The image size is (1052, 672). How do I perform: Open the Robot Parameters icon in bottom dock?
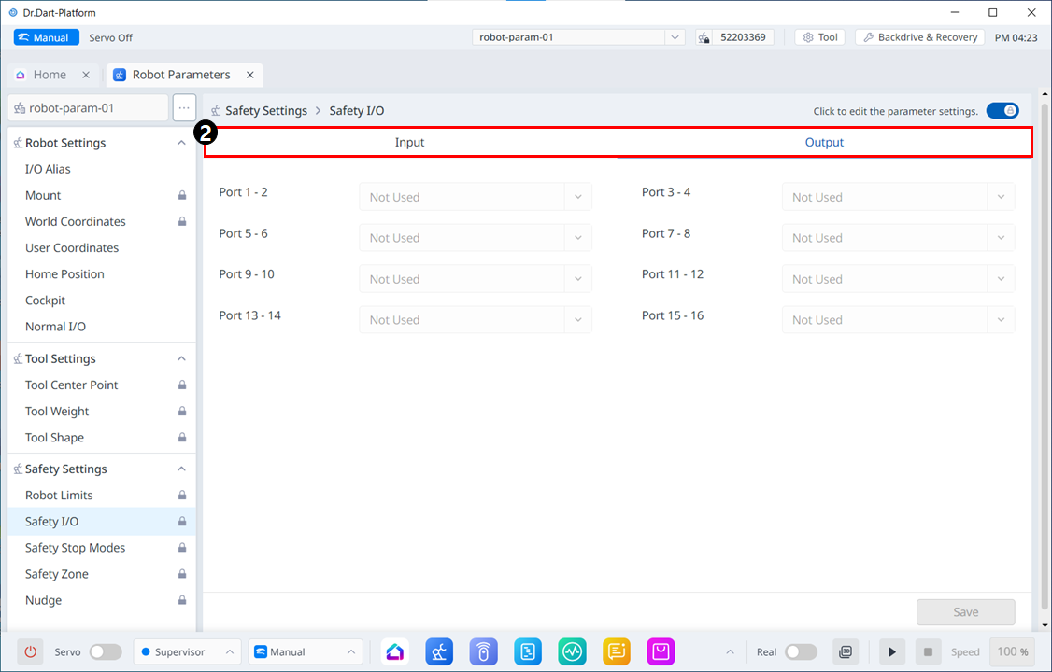(439, 651)
